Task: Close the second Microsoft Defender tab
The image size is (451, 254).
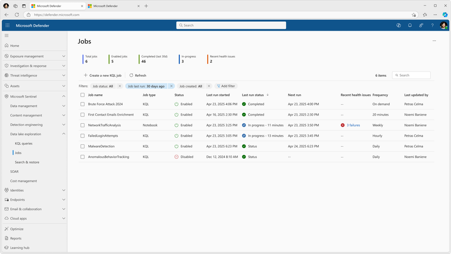Action: point(138,6)
